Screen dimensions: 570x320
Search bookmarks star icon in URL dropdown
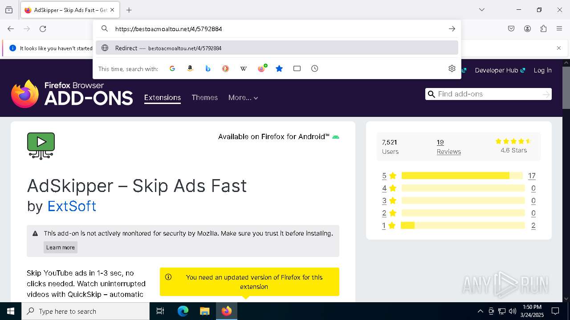(279, 68)
